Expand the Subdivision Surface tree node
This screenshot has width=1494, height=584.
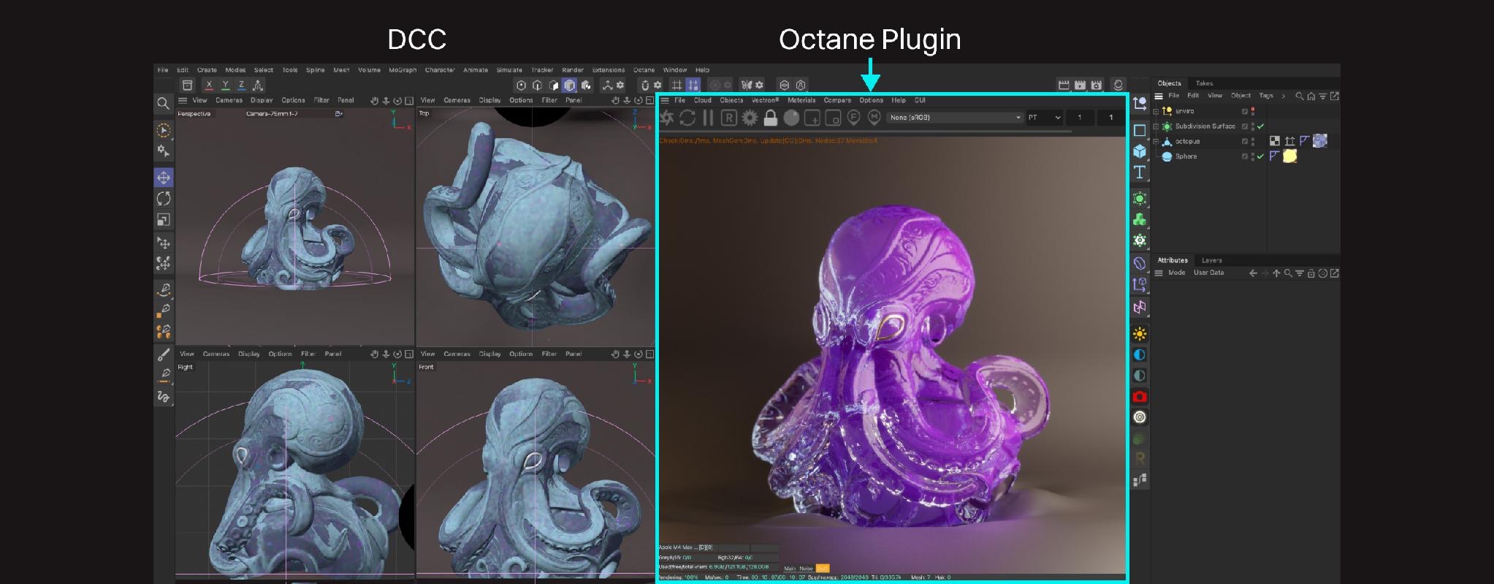coord(1156,126)
